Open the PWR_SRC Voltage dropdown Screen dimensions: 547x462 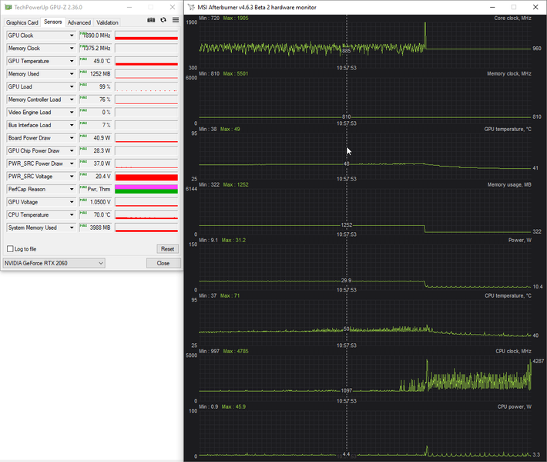pyautogui.click(x=72, y=177)
